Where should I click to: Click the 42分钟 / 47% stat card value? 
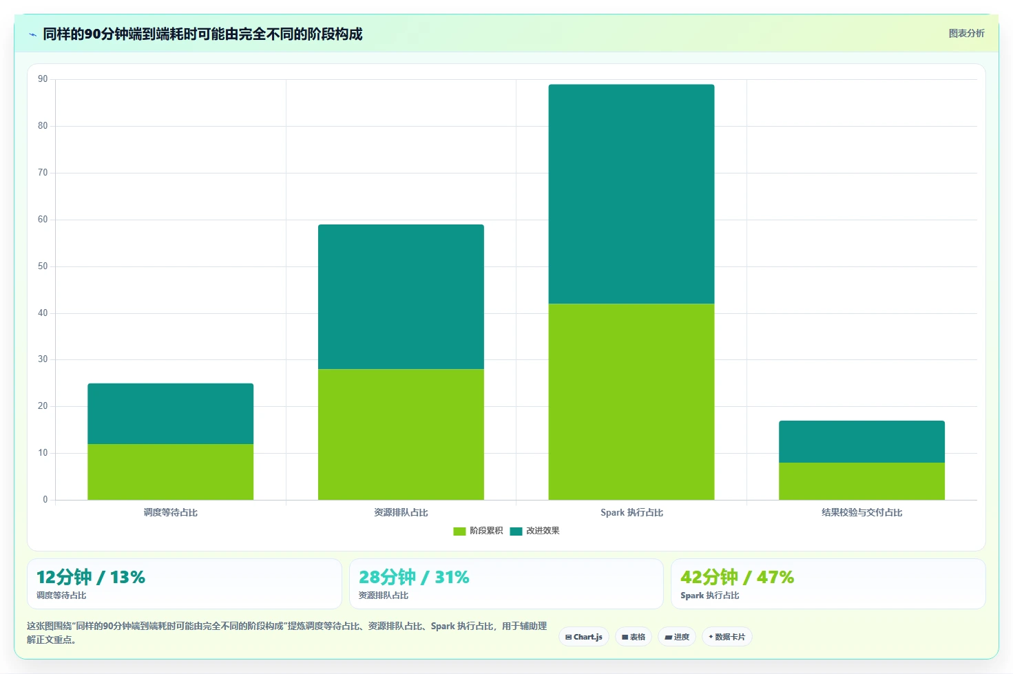click(x=737, y=577)
